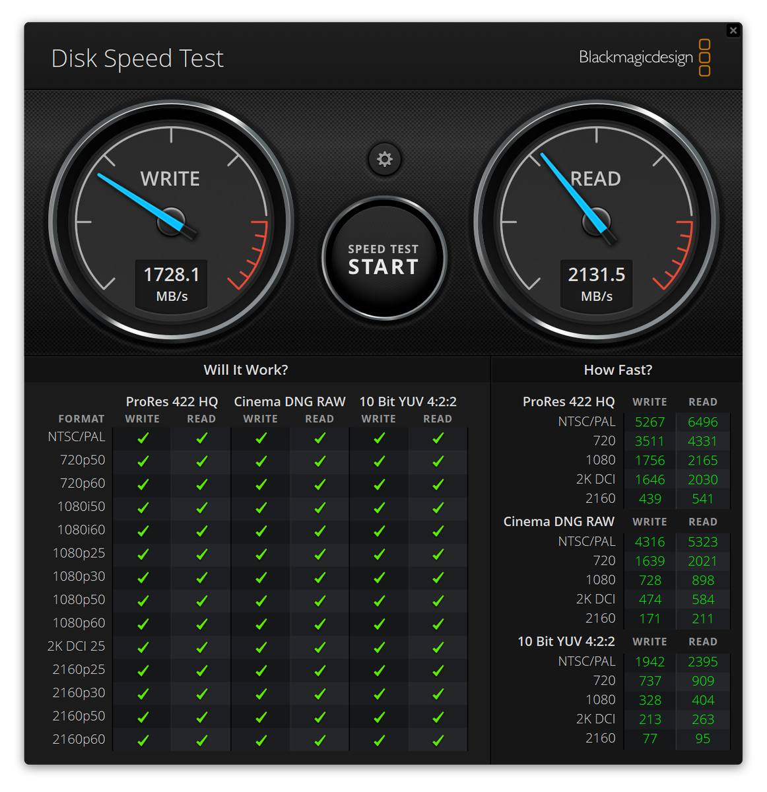Select 10 Bit YUV 2160 read value 95
Viewport: 767px width, 792px height.
point(702,738)
